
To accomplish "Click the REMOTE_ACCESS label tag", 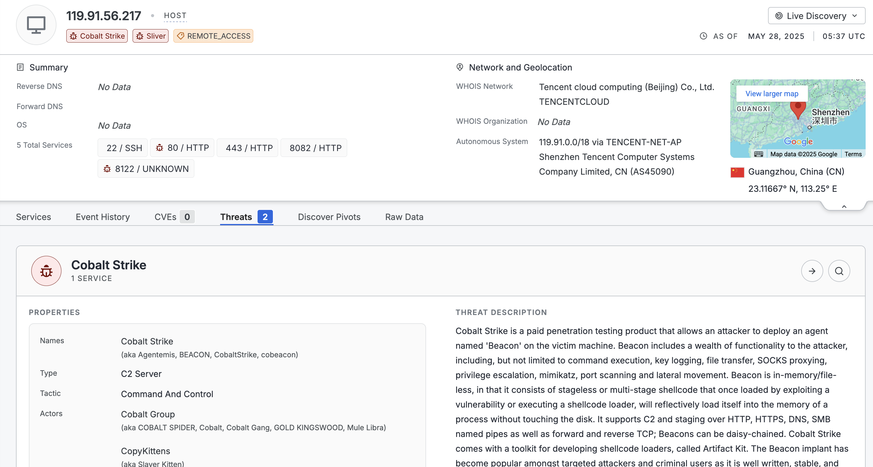I will 213,36.
